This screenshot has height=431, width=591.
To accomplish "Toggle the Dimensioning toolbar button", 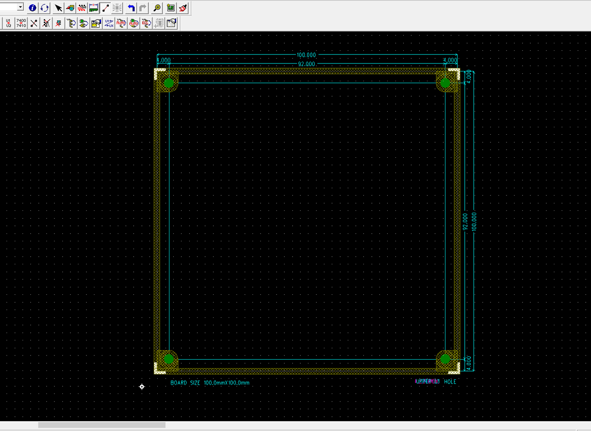I will pos(93,8).
